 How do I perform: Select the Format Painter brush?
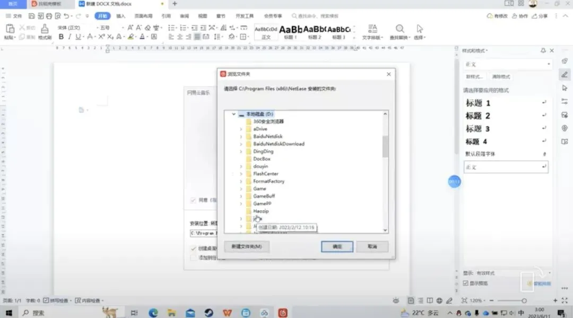click(45, 29)
